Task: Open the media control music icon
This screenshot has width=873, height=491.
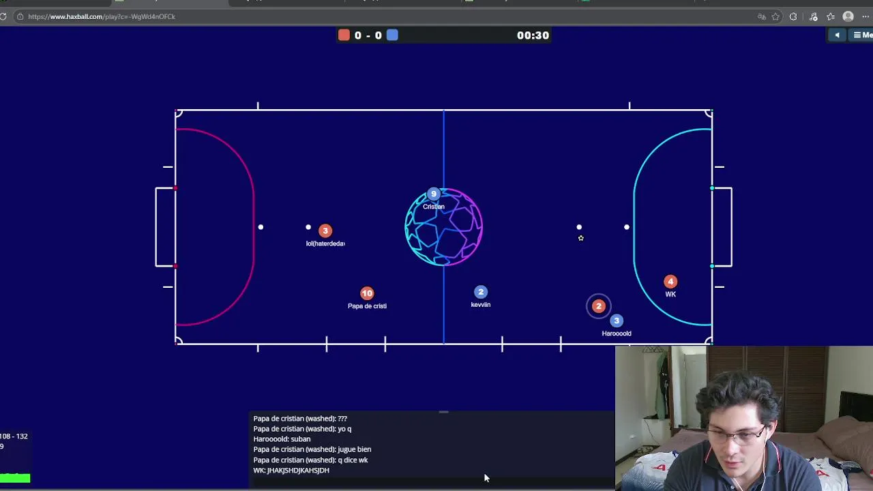Action: click(x=813, y=16)
